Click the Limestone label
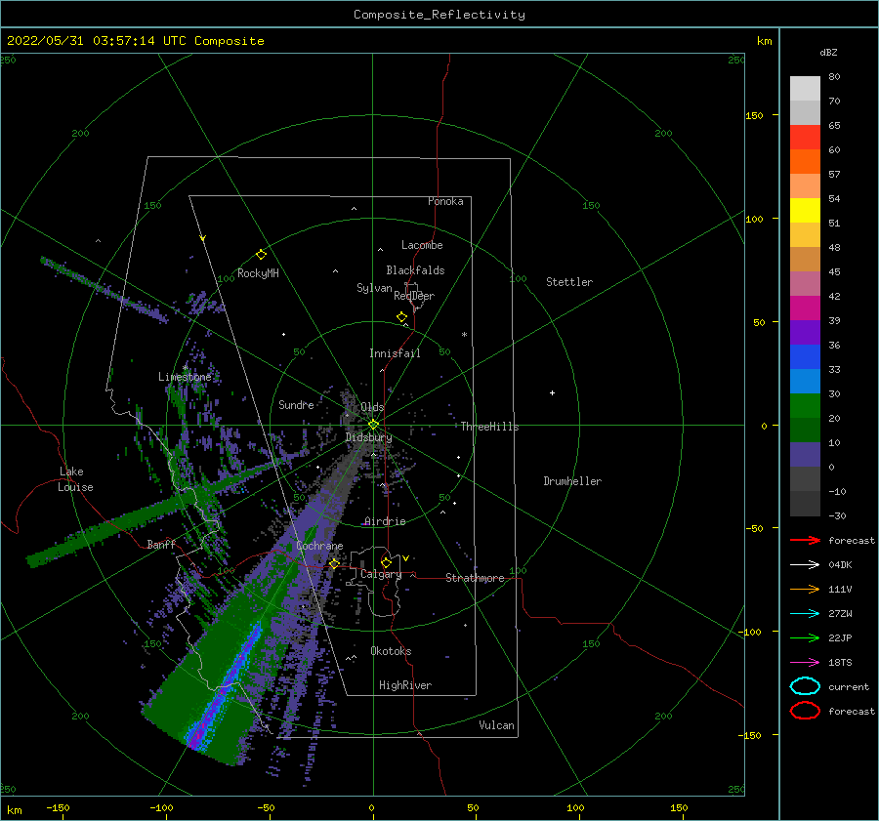This screenshot has width=879, height=821. click(x=185, y=377)
